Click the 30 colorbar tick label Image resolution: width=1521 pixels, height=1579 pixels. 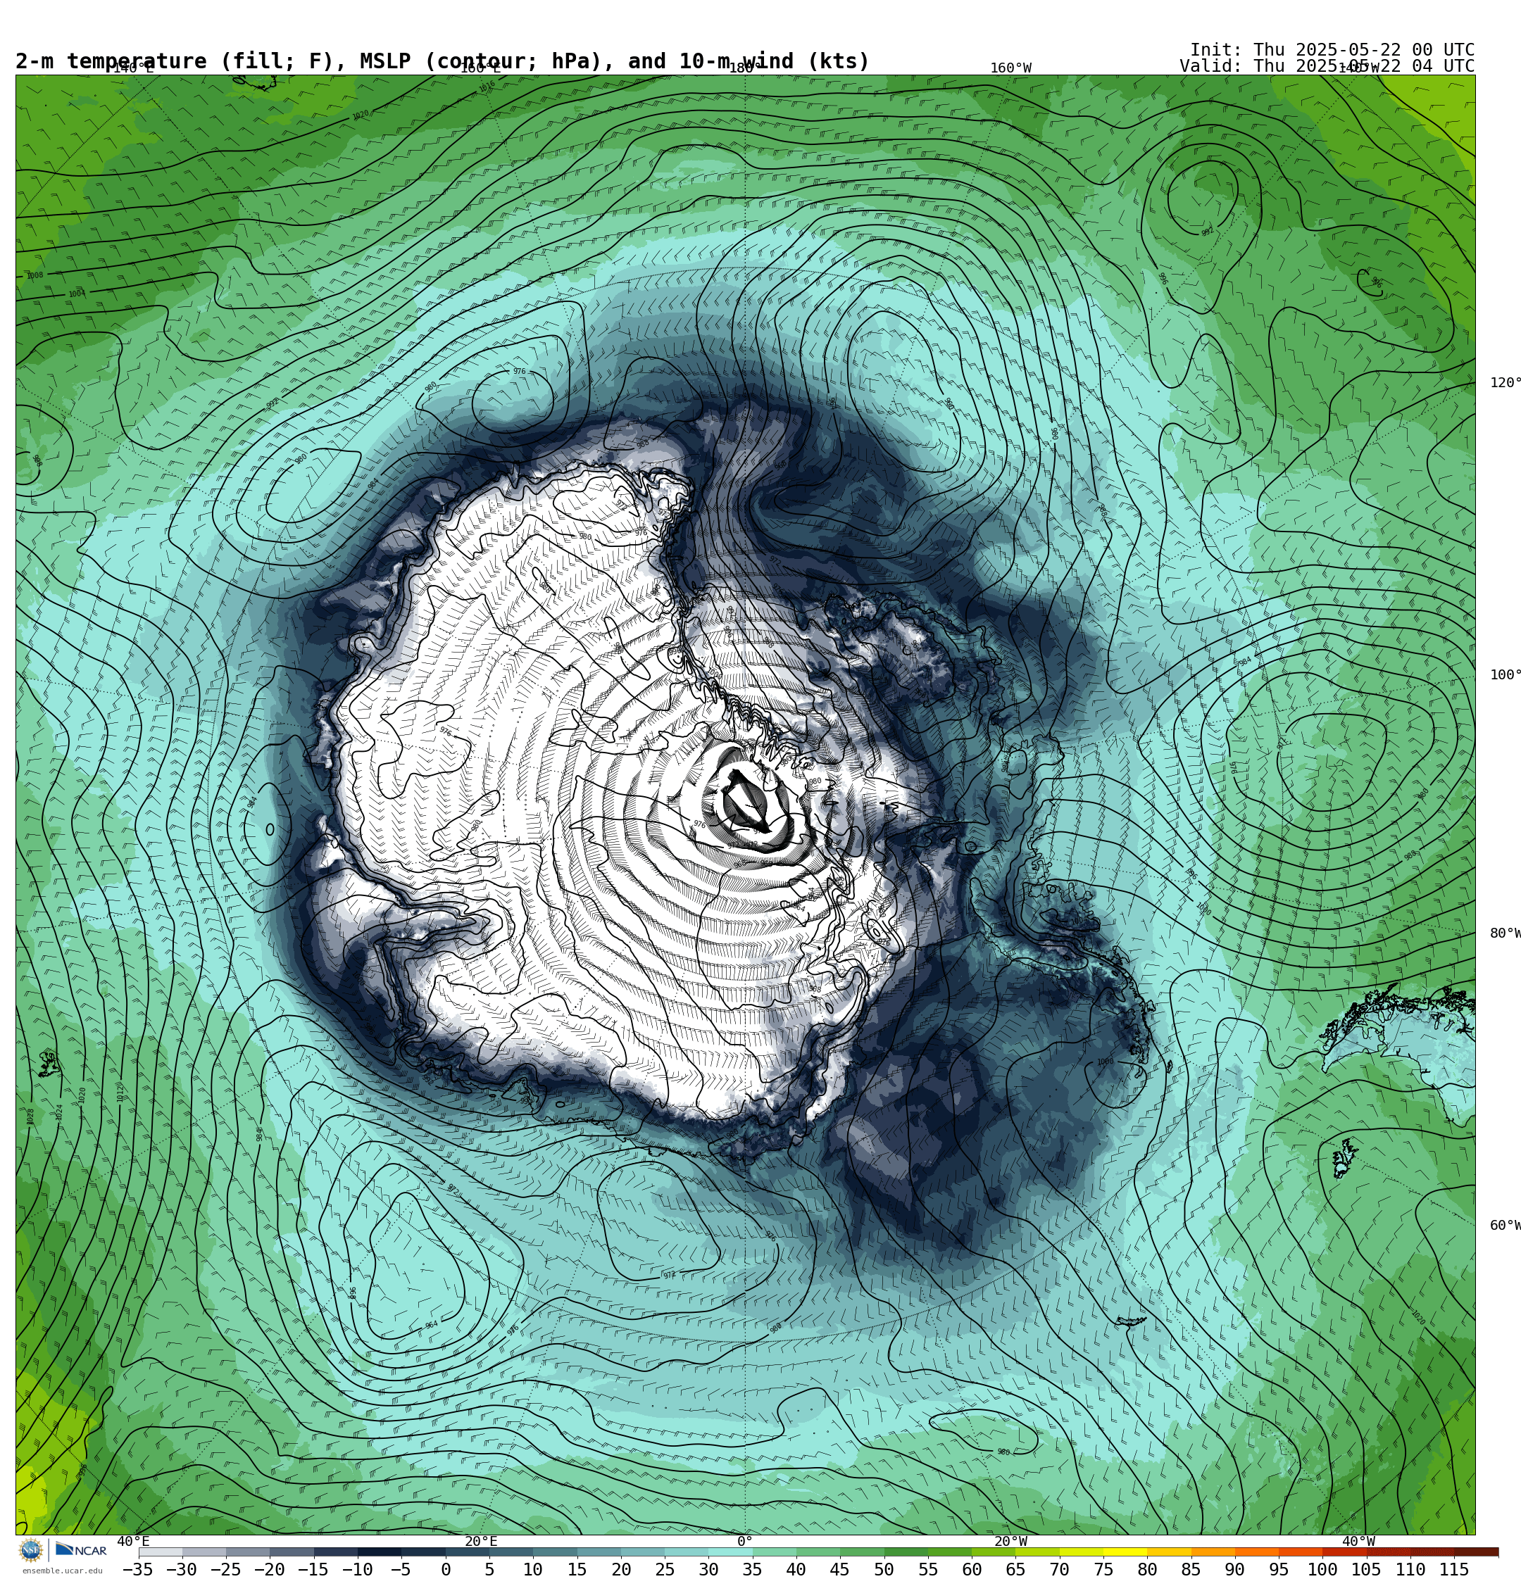[708, 1569]
